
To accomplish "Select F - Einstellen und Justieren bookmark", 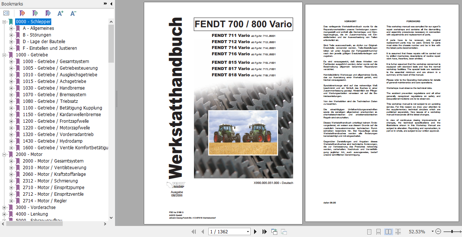I will [x=50, y=48].
